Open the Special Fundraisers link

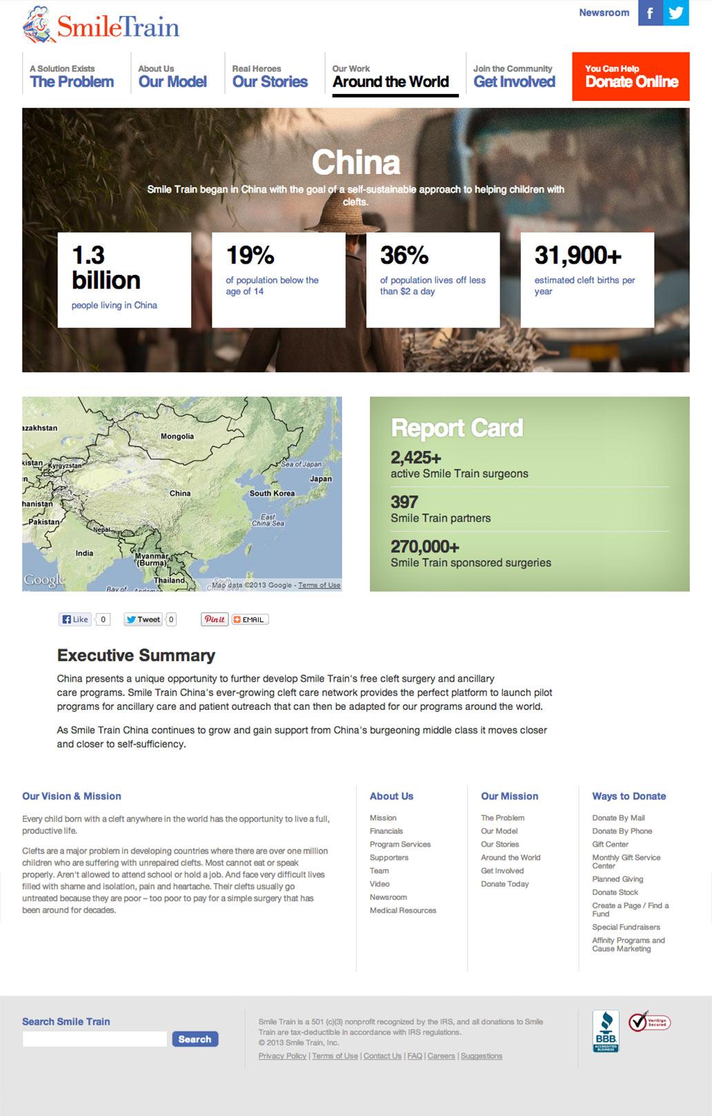tap(626, 927)
